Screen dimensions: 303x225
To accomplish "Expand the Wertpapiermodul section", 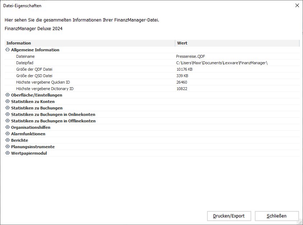I will coord(8,153).
